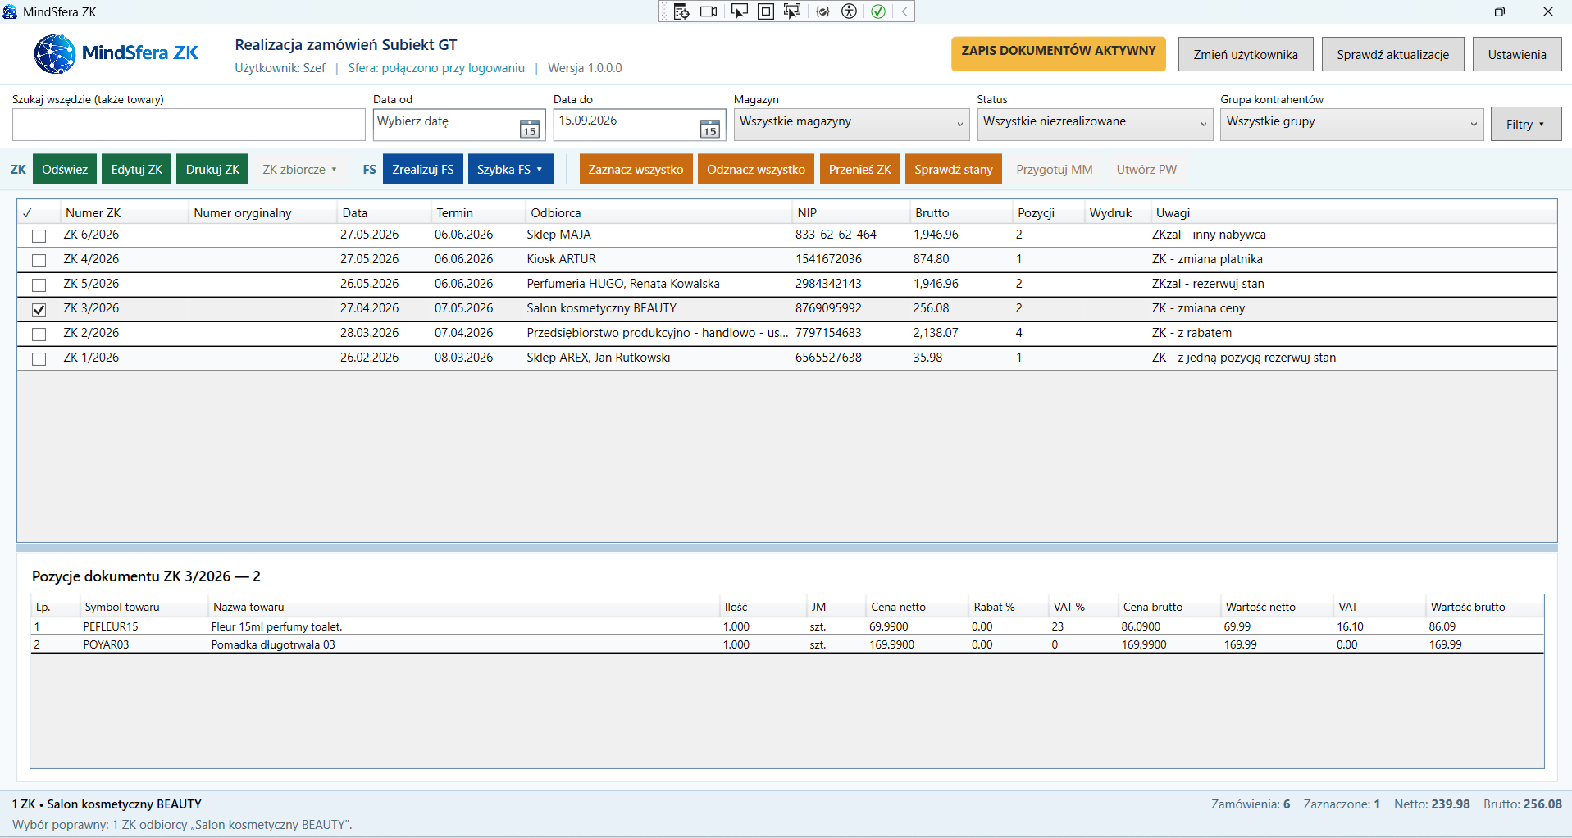Click the Przenieś ZK button
This screenshot has height=838, width=1572.
click(x=860, y=170)
